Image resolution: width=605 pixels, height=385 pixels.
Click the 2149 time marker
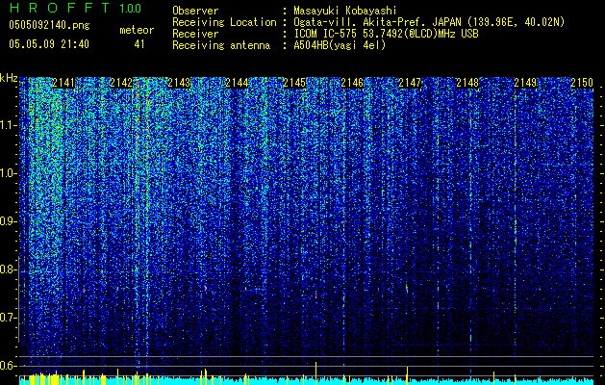525,83
